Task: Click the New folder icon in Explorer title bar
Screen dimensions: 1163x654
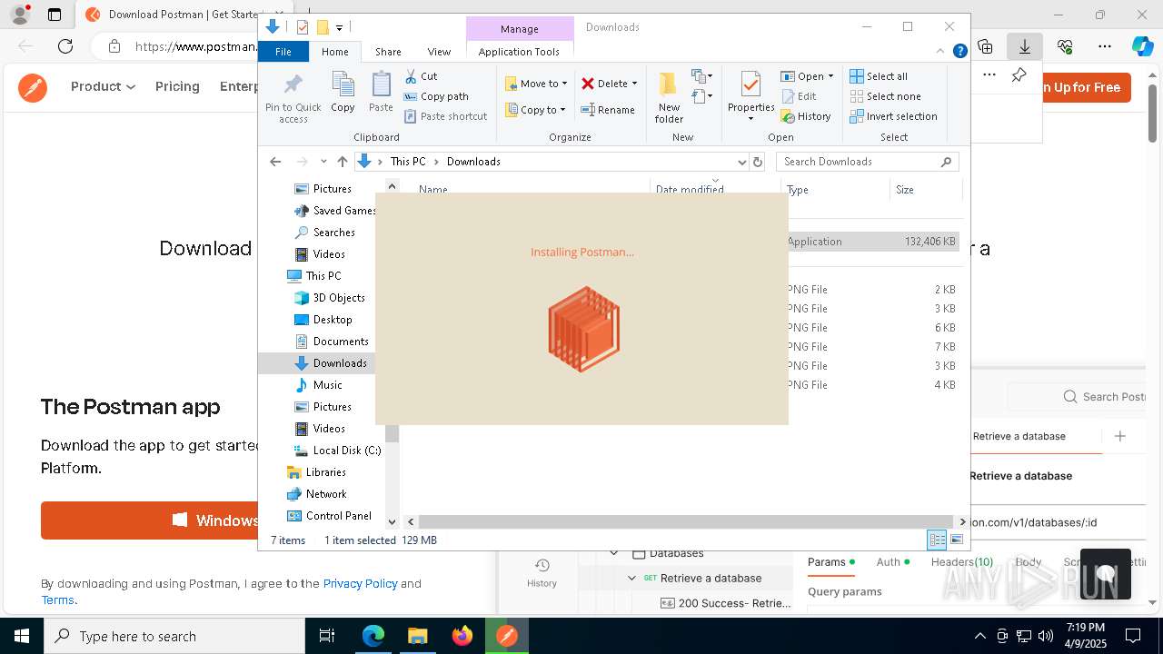Action: point(322,27)
